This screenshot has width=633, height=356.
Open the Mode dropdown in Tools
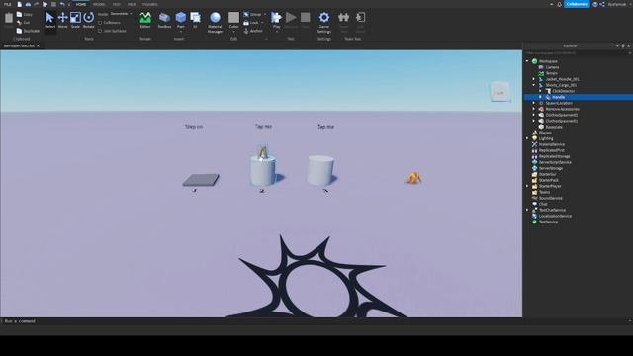[x=121, y=14]
